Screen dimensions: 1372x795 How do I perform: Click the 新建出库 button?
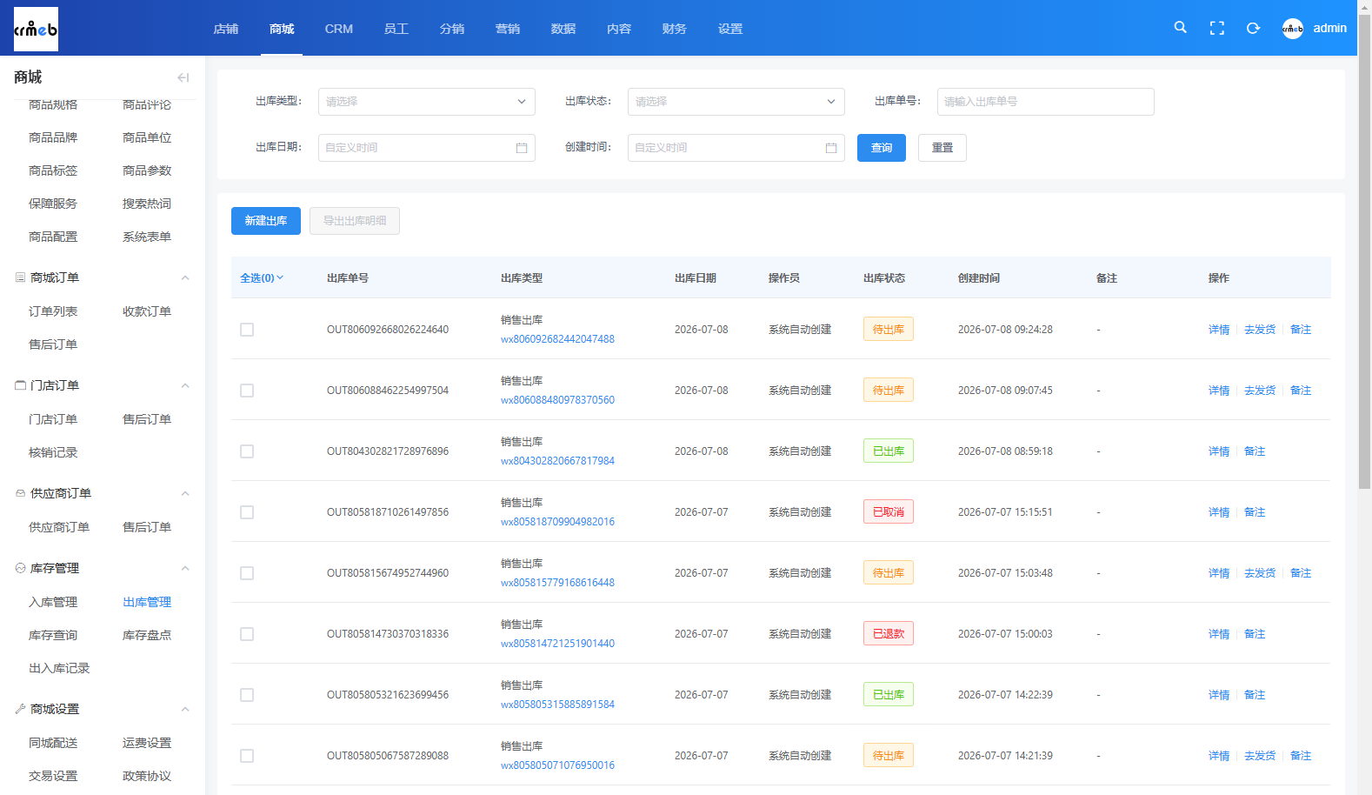click(266, 221)
